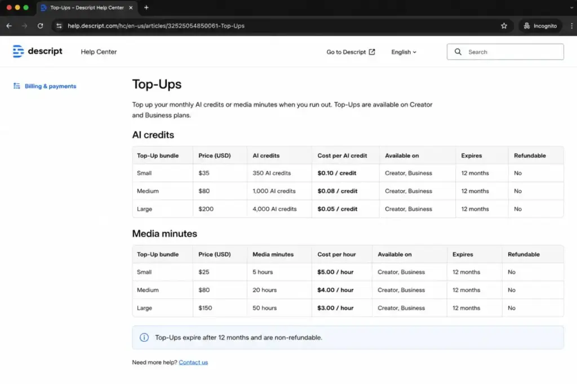
Task: Select the '20 hours' cell
Action: point(279,290)
